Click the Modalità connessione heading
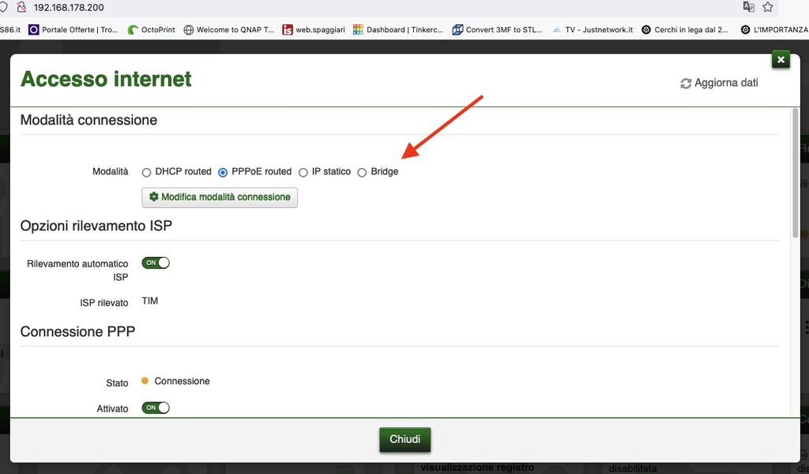This screenshot has width=809, height=474. pyautogui.click(x=88, y=120)
